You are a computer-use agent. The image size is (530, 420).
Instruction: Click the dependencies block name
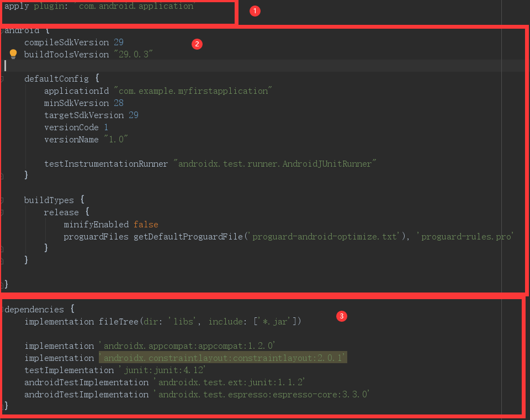[x=34, y=310]
